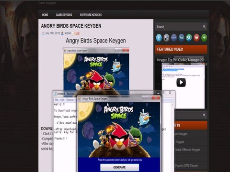Click the Notepad scrollbar up arrow
This screenshot has width=230, height=172.
[172, 105]
